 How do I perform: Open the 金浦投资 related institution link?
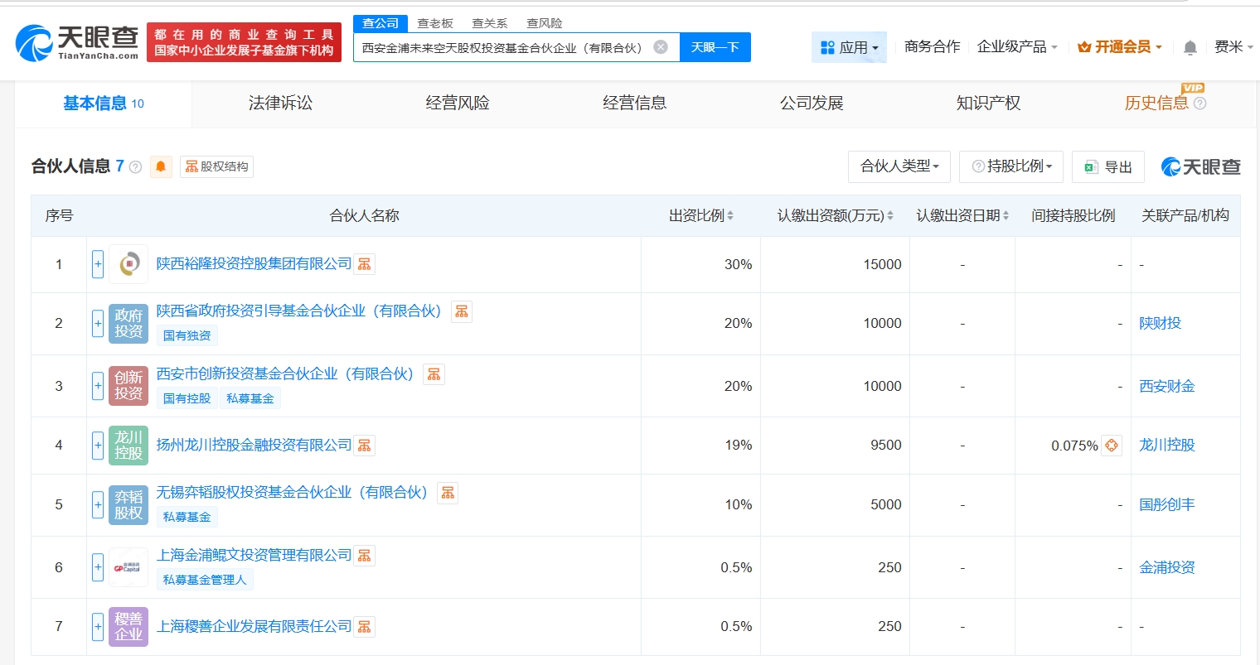click(x=1167, y=567)
